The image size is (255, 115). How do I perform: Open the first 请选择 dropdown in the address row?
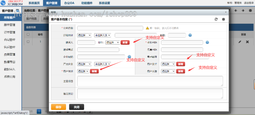(84, 35)
